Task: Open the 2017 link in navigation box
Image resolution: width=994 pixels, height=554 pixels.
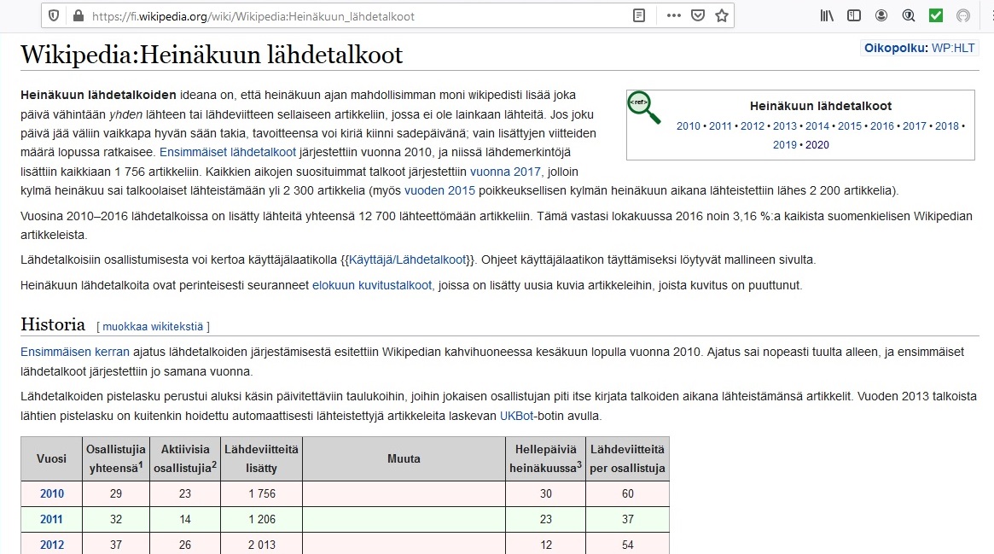Action: (914, 126)
